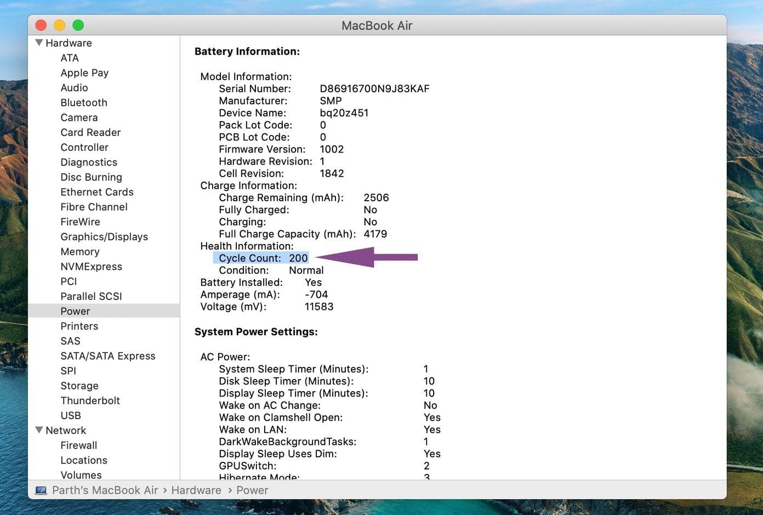Click the Manufacturer value SMP
This screenshot has height=515, width=763.
coord(331,101)
